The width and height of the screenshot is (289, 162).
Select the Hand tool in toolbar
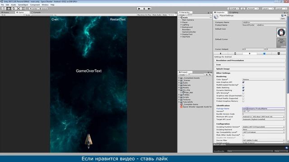(4, 9)
